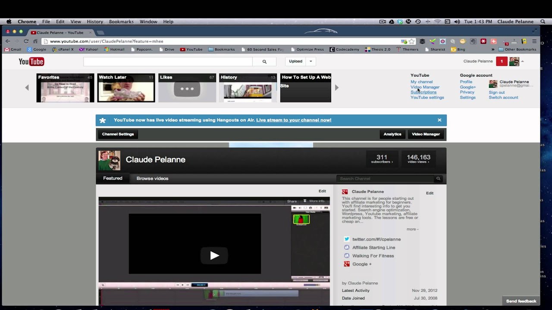
Task: Open the Chrome hamburger menu
Action: tap(534, 41)
